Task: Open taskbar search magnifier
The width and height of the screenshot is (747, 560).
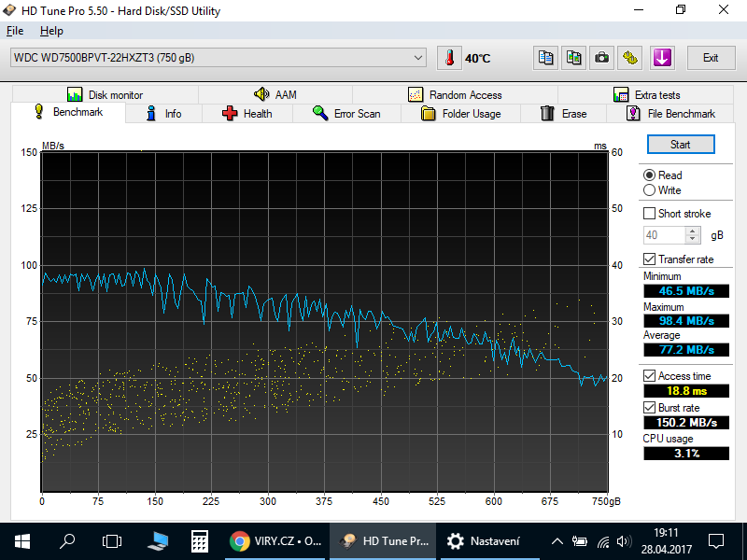Action: pyautogui.click(x=67, y=541)
